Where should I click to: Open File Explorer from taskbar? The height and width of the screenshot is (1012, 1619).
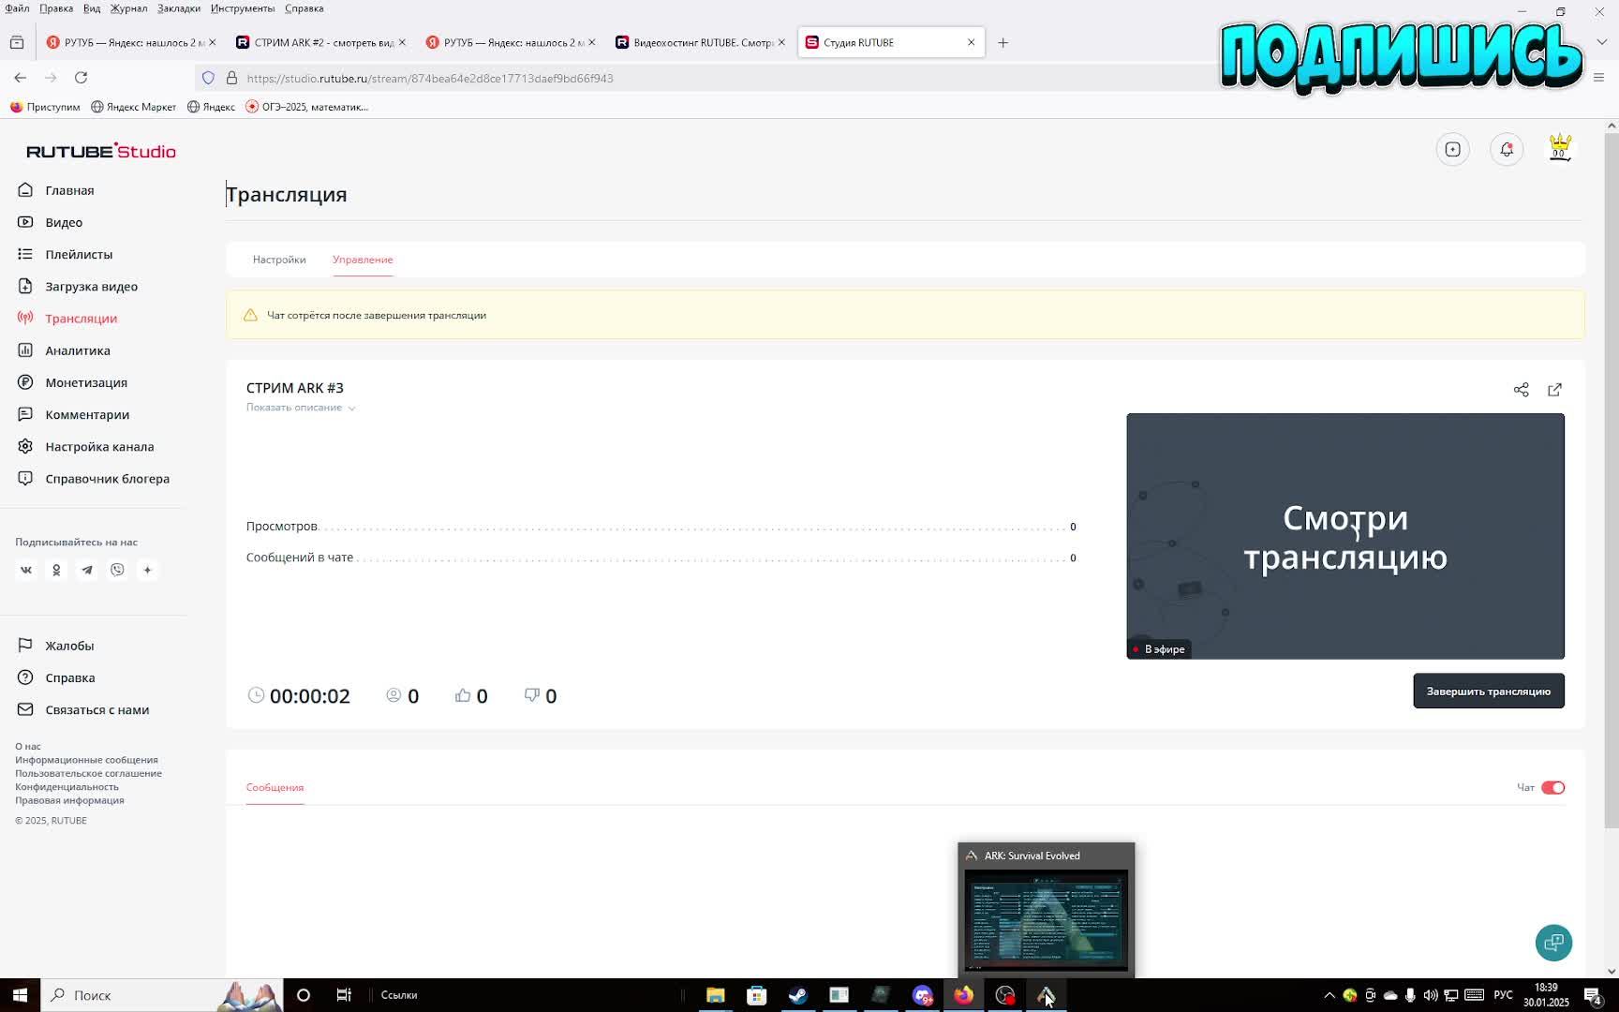click(715, 995)
